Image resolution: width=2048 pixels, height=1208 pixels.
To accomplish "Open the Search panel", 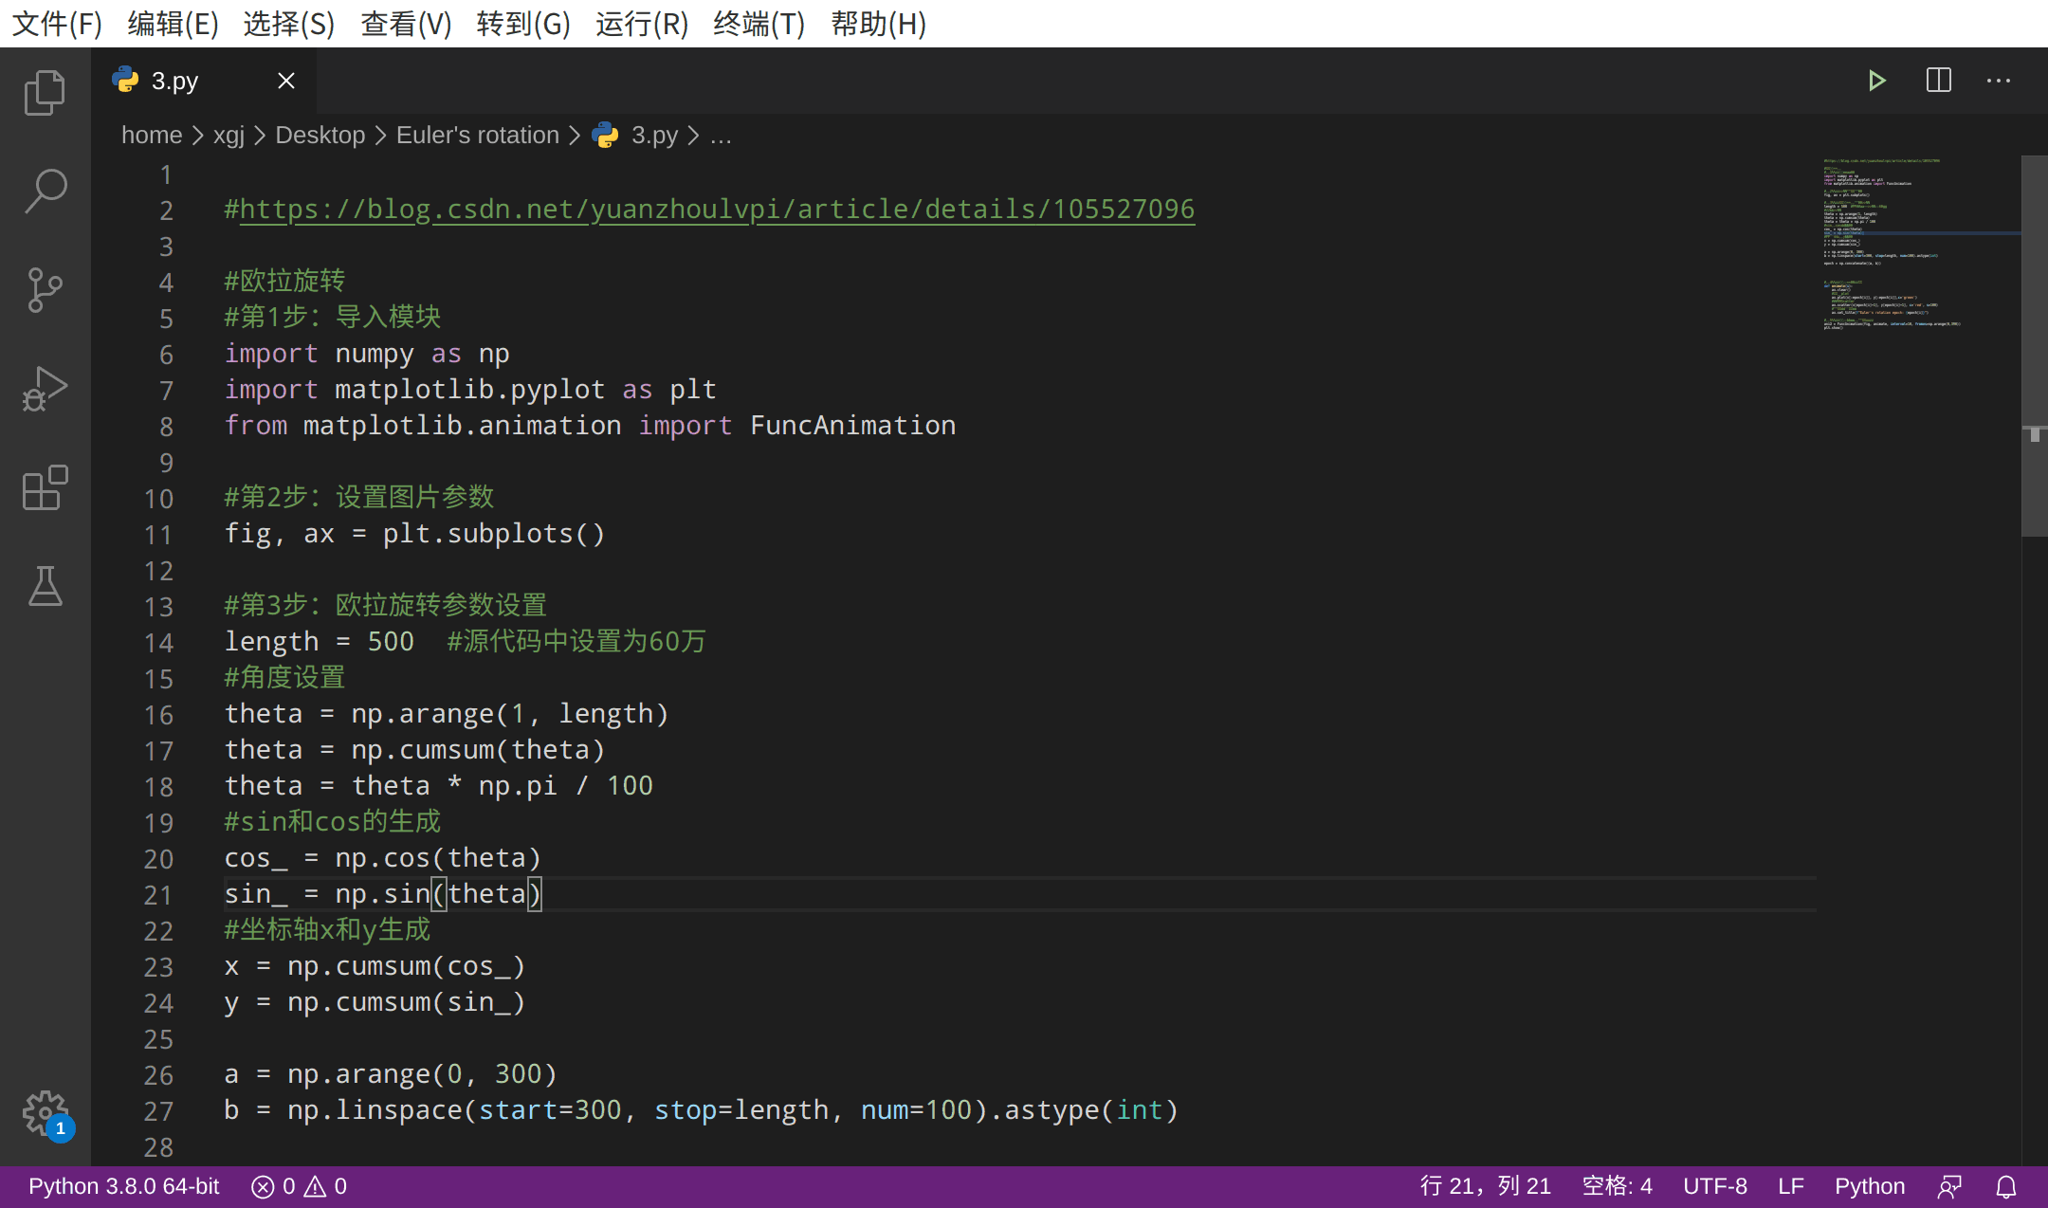I will click(x=45, y=190).
